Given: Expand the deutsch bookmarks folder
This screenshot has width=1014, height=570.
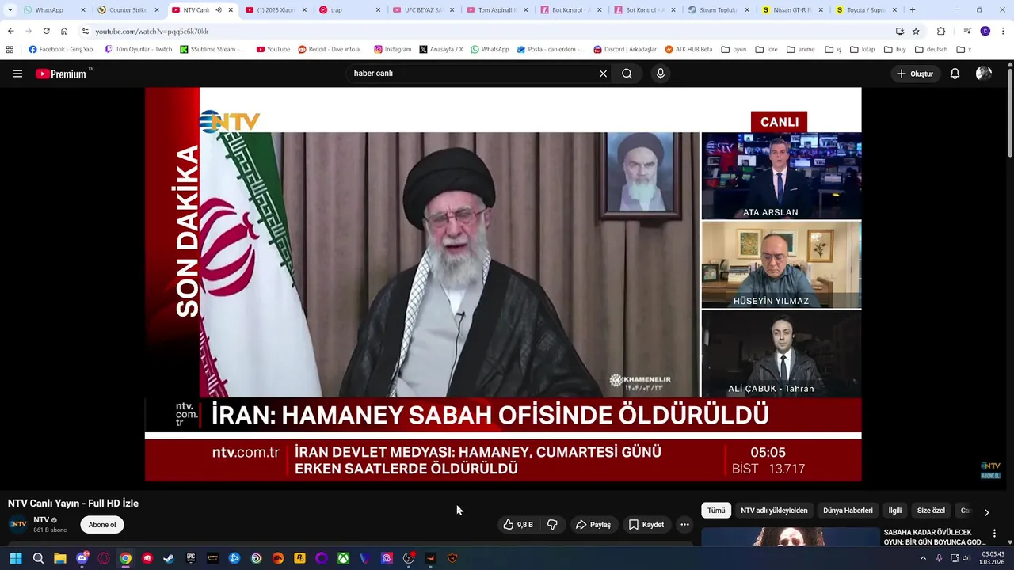Looking at the screenshot, I should [931, 49].
